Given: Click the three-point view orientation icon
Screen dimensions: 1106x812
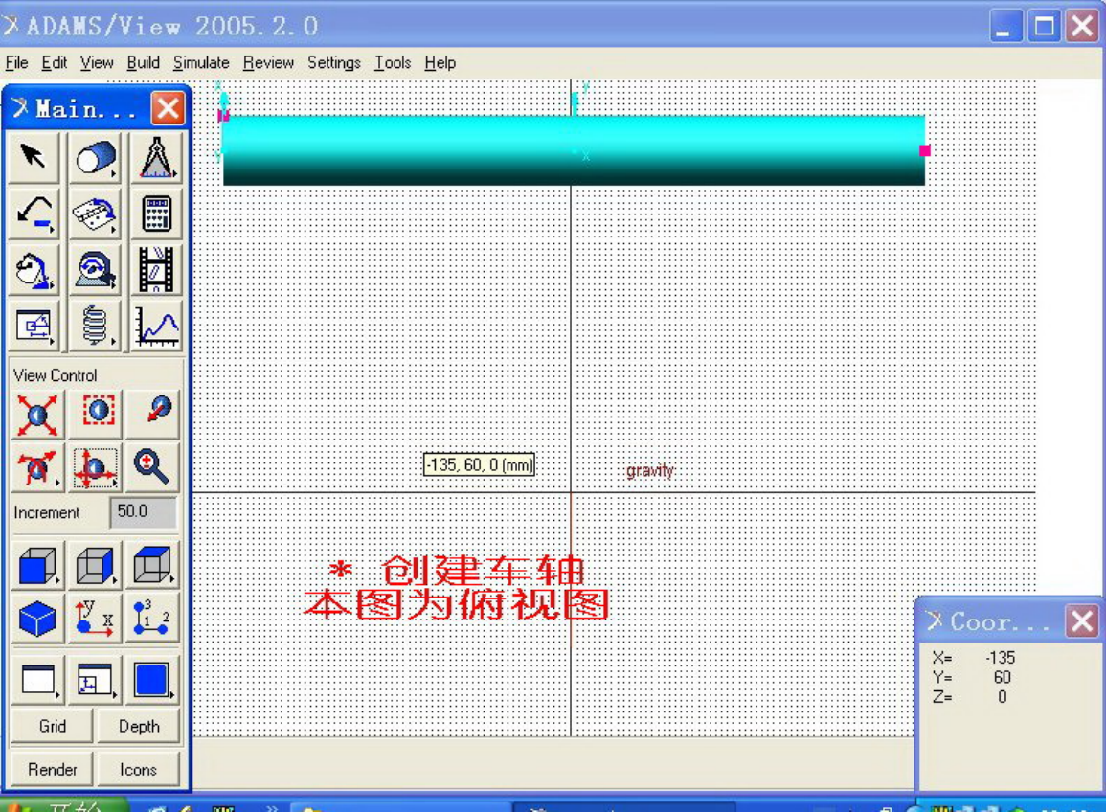Looking at the screenshot, I should 151,619.
